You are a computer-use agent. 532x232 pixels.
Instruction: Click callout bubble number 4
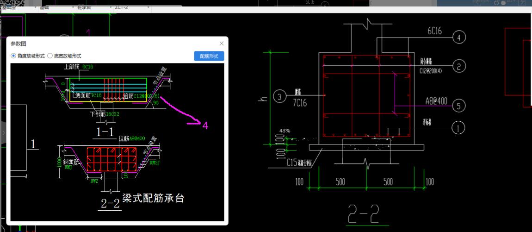pyautogui.click(x=459, y=37)
